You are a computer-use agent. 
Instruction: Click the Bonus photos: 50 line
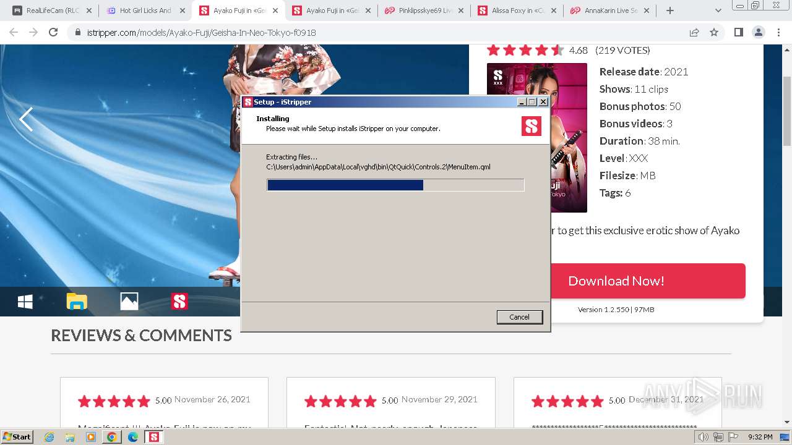click(640, 106)
